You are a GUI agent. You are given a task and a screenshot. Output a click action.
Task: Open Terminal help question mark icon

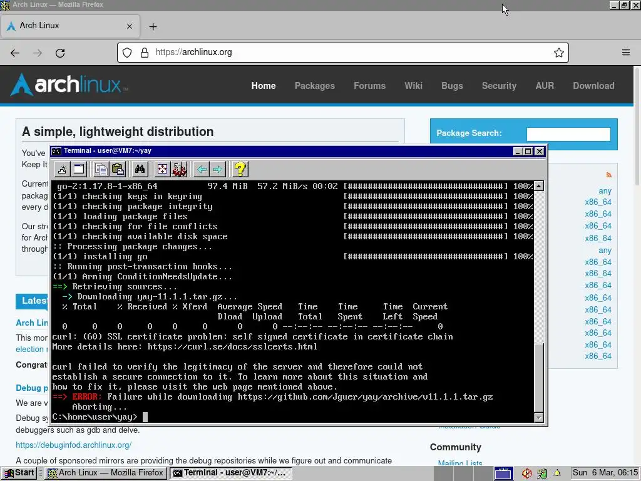pos(240,169)
